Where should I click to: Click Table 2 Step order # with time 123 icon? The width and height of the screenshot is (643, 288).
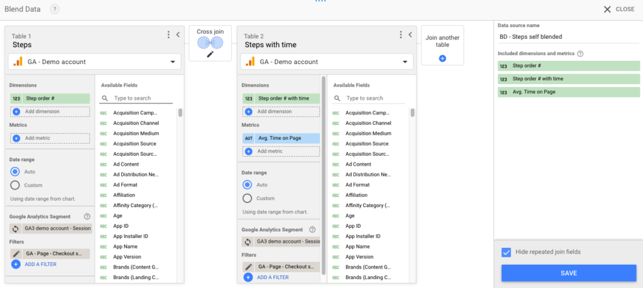(249, 99)
